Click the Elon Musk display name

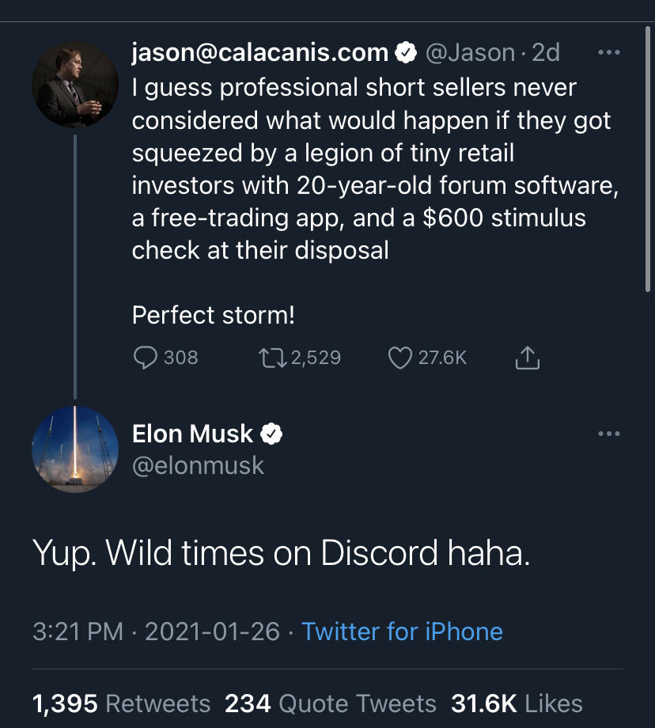(192, 434)
